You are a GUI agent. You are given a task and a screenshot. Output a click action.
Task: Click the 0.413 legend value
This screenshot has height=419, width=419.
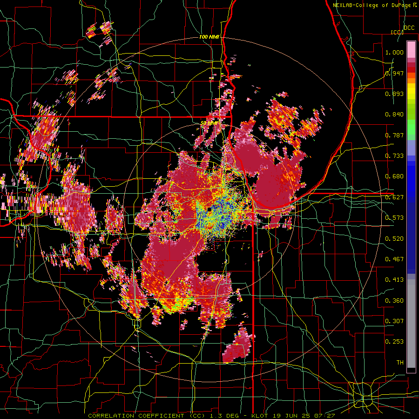394,280
